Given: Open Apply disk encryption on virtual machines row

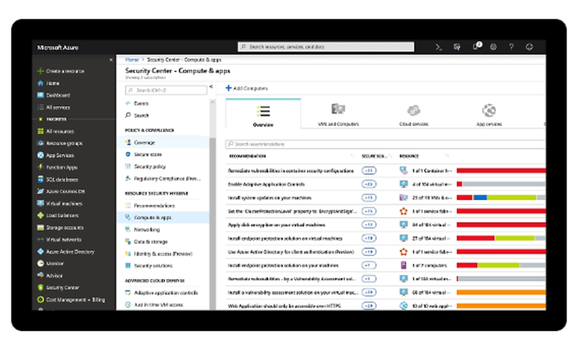Looking at the screenshot, I should point(277,225).
